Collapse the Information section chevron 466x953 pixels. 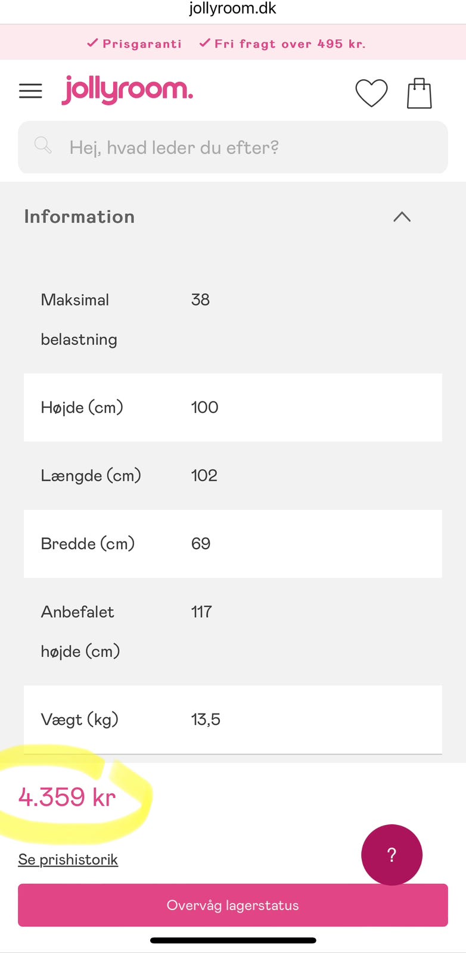click(x=402, y=217)
